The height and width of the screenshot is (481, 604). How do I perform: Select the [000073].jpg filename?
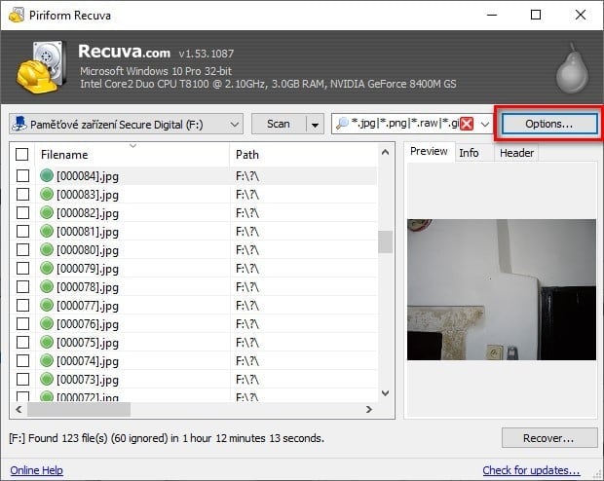pos(88,380)
